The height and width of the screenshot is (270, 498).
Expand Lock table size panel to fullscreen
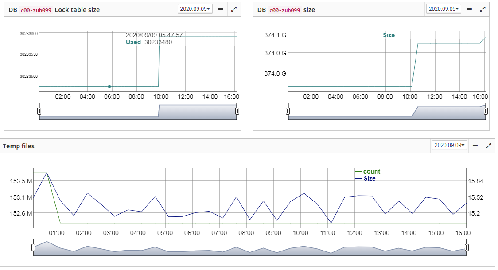(x=233, y=9)
